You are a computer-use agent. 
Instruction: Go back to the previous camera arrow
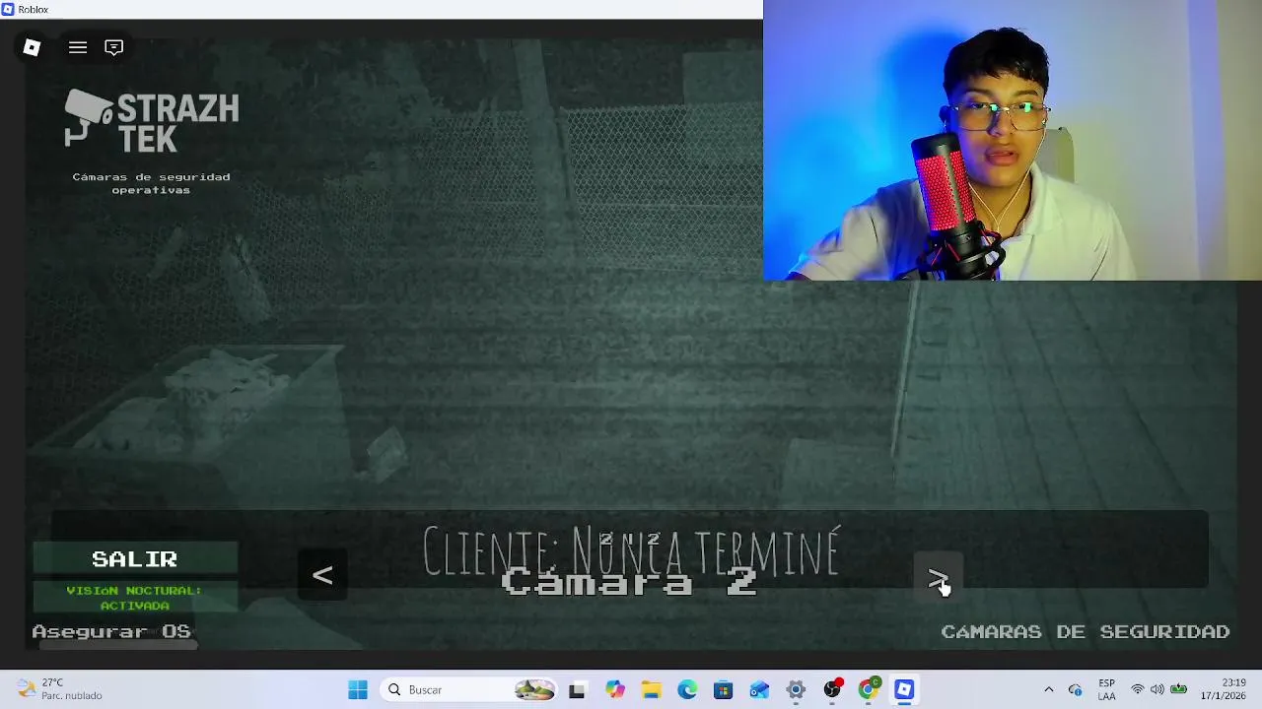pyautogui.click(x=322, y=576)
